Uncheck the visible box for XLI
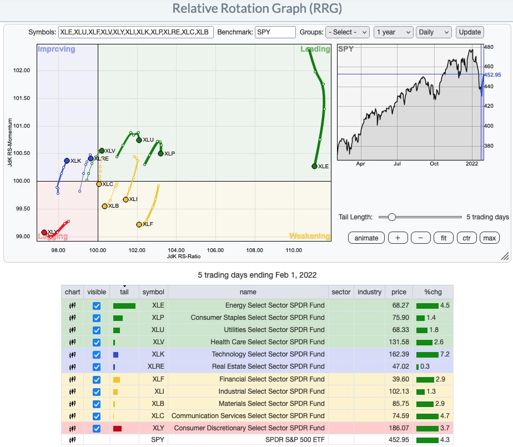Viewport: 513px width, 447px height. [97, 391]
